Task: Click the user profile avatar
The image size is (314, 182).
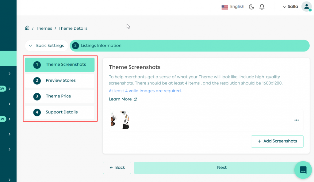Action: [x=306, y=7]
